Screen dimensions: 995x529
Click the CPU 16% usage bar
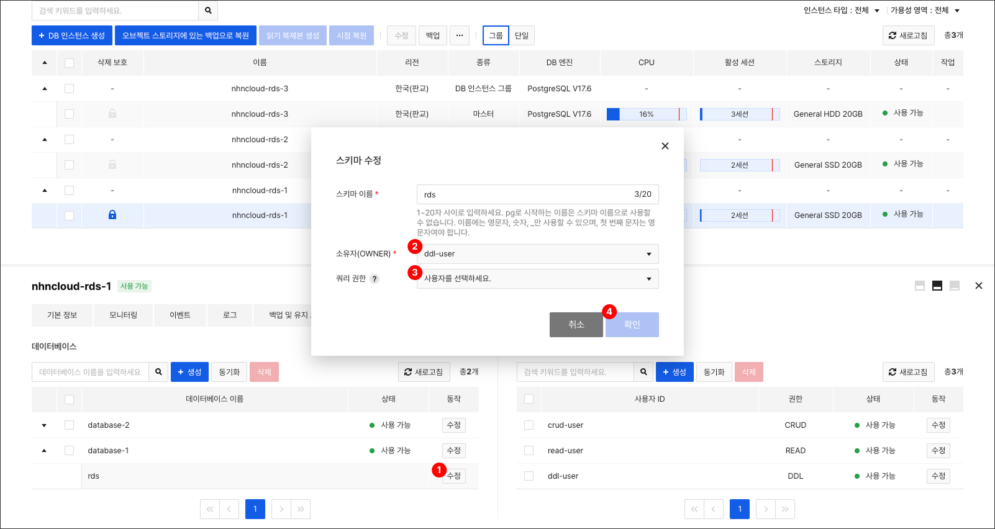coord(647,114)
